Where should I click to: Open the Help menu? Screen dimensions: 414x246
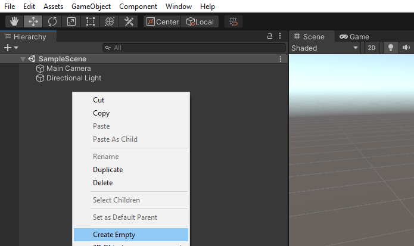coord(207,7)
